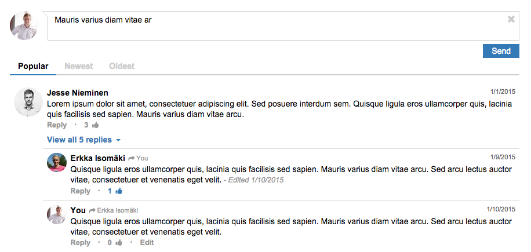Reply to Erkka Isomäki's comment
The image size is (531, 252).
pos(80,191)
